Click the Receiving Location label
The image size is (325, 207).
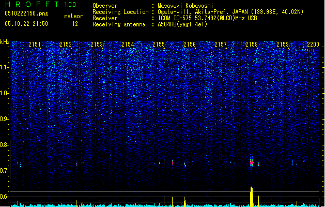point(120,12)
